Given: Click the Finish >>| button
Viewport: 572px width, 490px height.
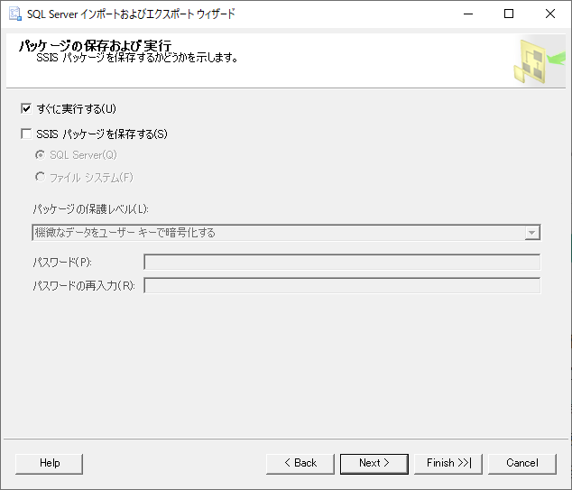Looking at the screenshot, I should pos(448,463).
